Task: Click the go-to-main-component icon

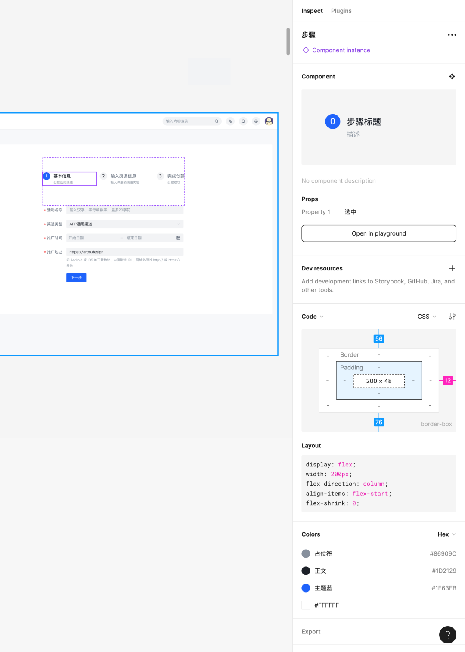Action: pyautogui.click(x=452, y=76)
